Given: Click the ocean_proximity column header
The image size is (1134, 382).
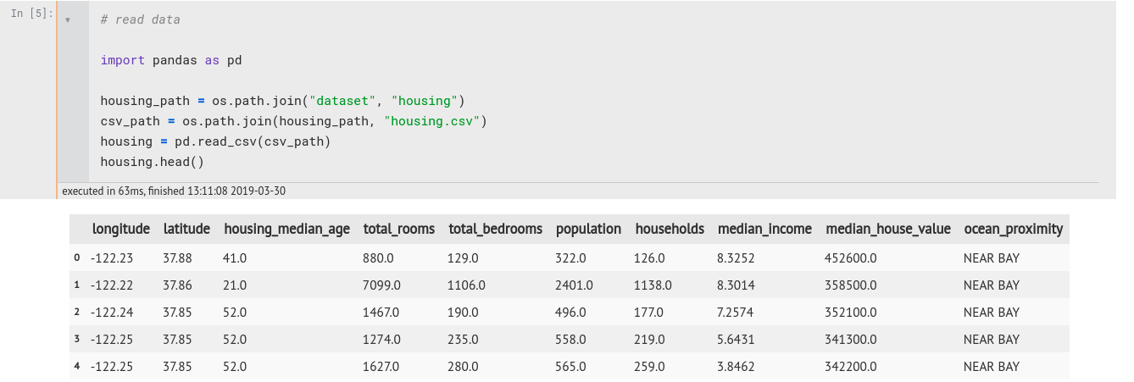Looking at the screenshot, I should [1014, 229].
